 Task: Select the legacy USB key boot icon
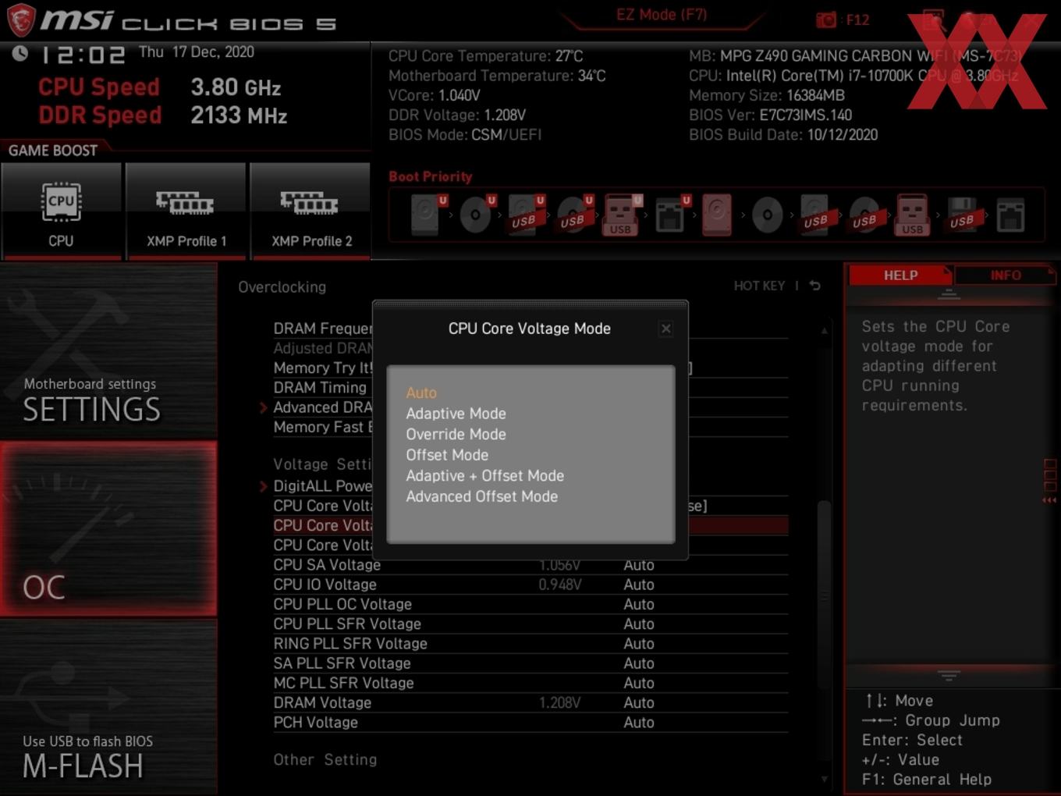tap(912, 215)
